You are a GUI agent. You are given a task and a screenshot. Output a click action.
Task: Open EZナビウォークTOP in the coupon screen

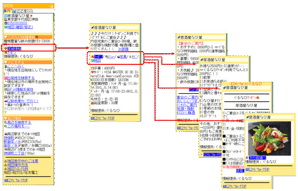point(236,186)
